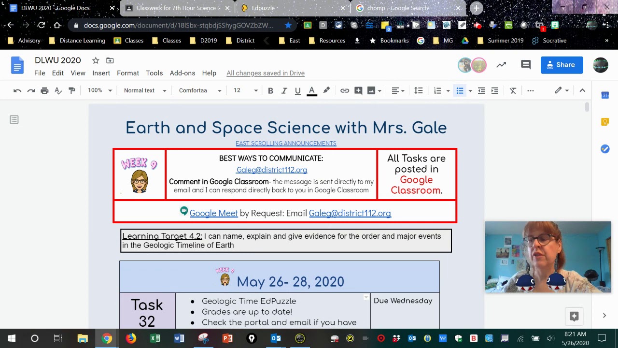The width and height of the screenshot is (618, 348).
Task: Open the File menu
Action: (x=40, y=73)
